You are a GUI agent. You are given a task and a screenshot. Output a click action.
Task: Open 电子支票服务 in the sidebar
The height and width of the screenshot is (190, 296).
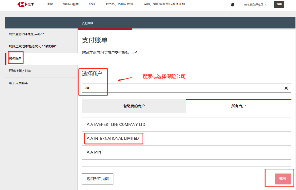tap(18, 83)
